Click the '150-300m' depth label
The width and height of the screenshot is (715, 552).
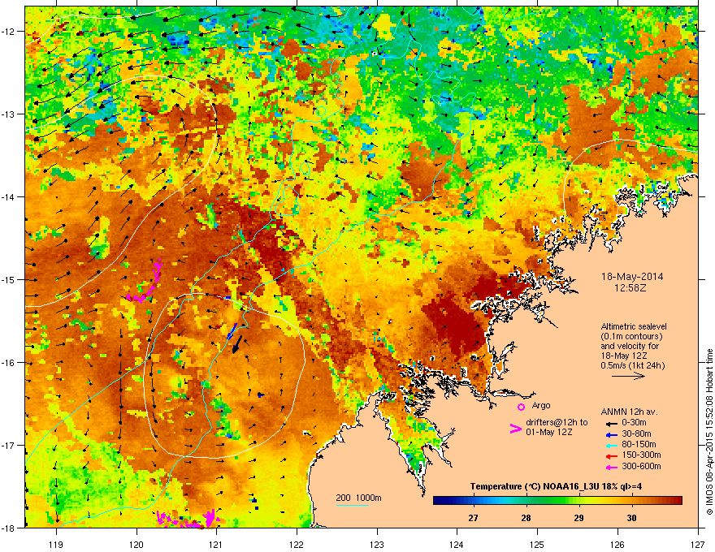pos(641,455)
